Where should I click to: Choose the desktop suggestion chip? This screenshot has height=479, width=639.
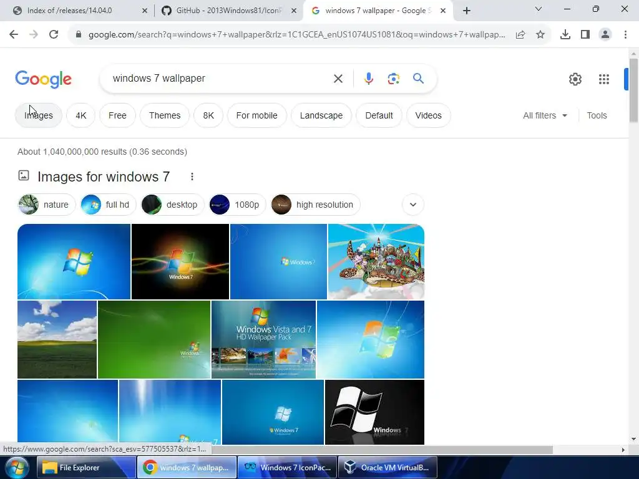pos(172,205)
